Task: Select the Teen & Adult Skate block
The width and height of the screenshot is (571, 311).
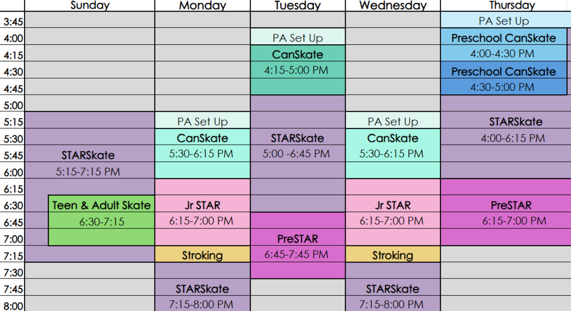Action: pos(102,220)
